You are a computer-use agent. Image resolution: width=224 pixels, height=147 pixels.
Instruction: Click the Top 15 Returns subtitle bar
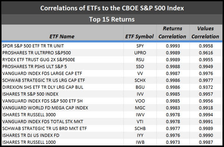point(112,19)
